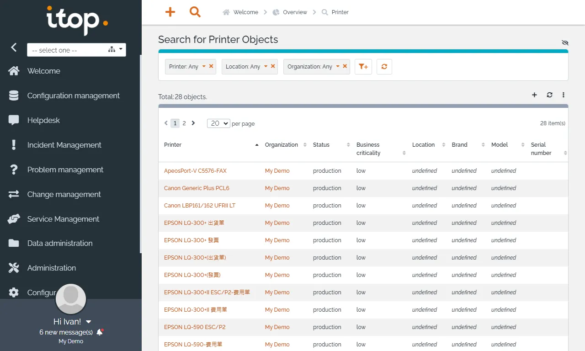Click the iTop logo
Screen dimensions: 585x351
pos(77,20)
